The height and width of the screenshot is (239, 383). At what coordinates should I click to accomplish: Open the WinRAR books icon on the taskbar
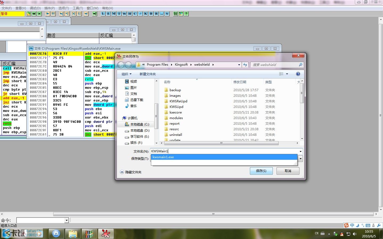point(89,234)
